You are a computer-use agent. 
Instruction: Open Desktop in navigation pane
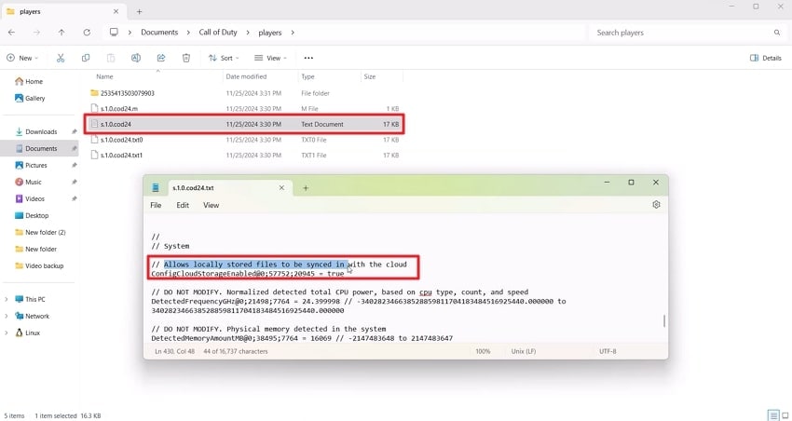coord(39,215)
